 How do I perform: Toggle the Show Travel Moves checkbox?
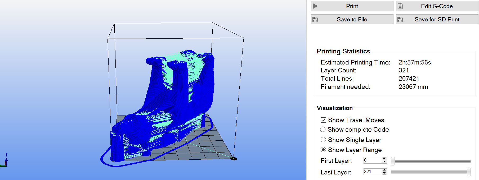323,120
